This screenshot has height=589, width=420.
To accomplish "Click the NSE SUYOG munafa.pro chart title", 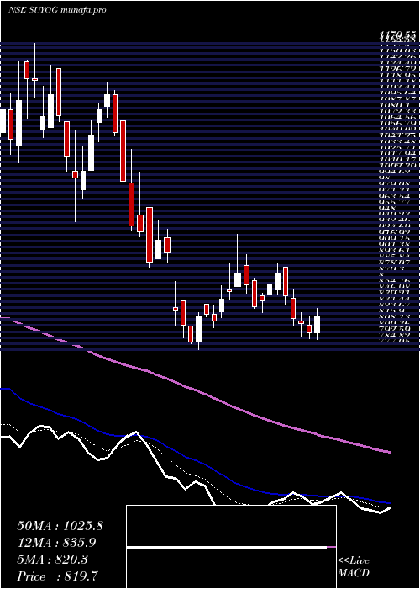I will tap(56, 10).
